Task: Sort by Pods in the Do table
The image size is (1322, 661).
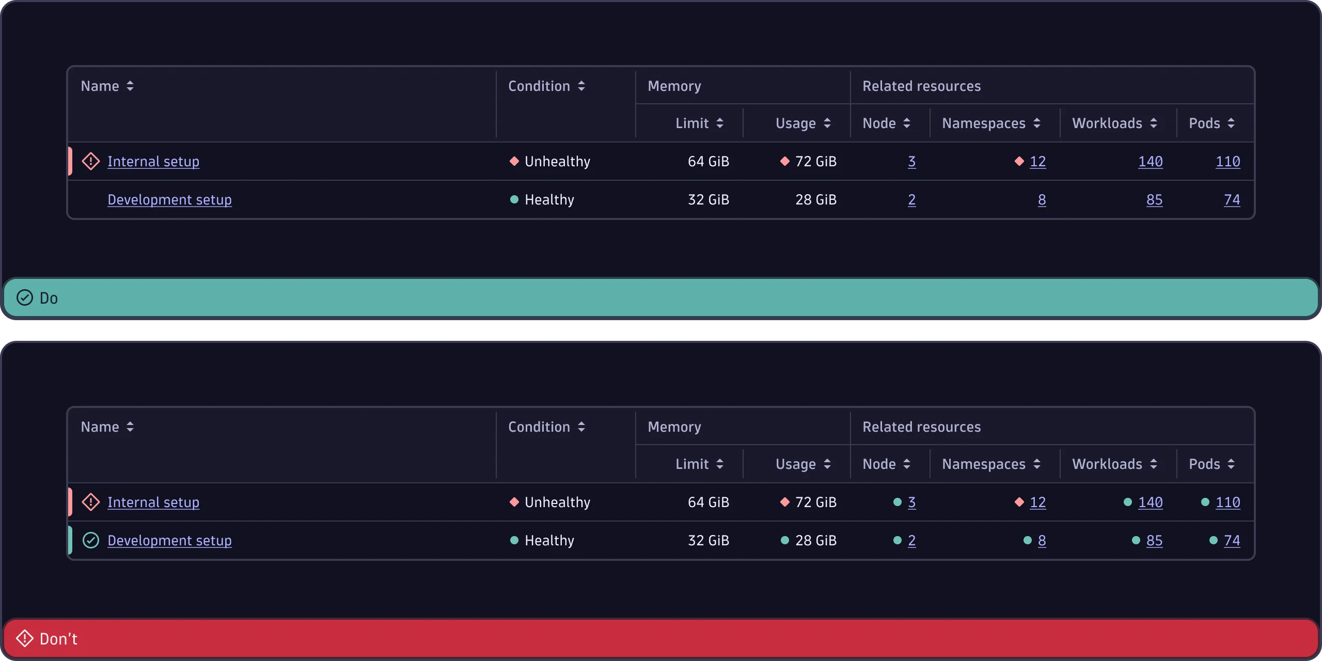Action: [x=1231, y=123]
